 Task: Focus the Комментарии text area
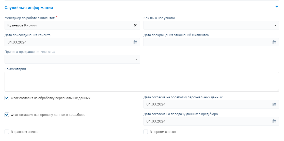pos(141,82)
